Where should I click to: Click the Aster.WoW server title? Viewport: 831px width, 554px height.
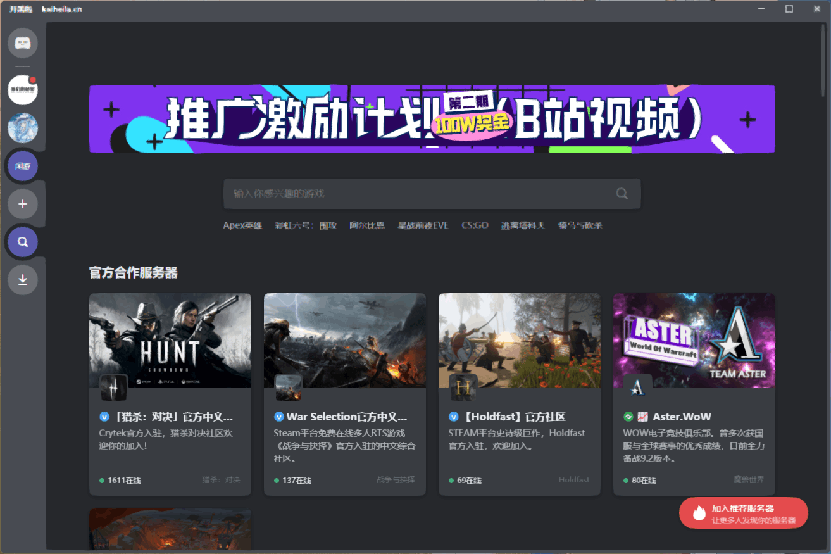pyautogui.click(x=682, y=417)
